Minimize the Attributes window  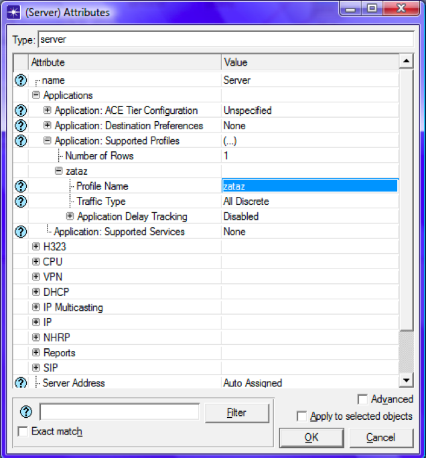coord(350,9)
